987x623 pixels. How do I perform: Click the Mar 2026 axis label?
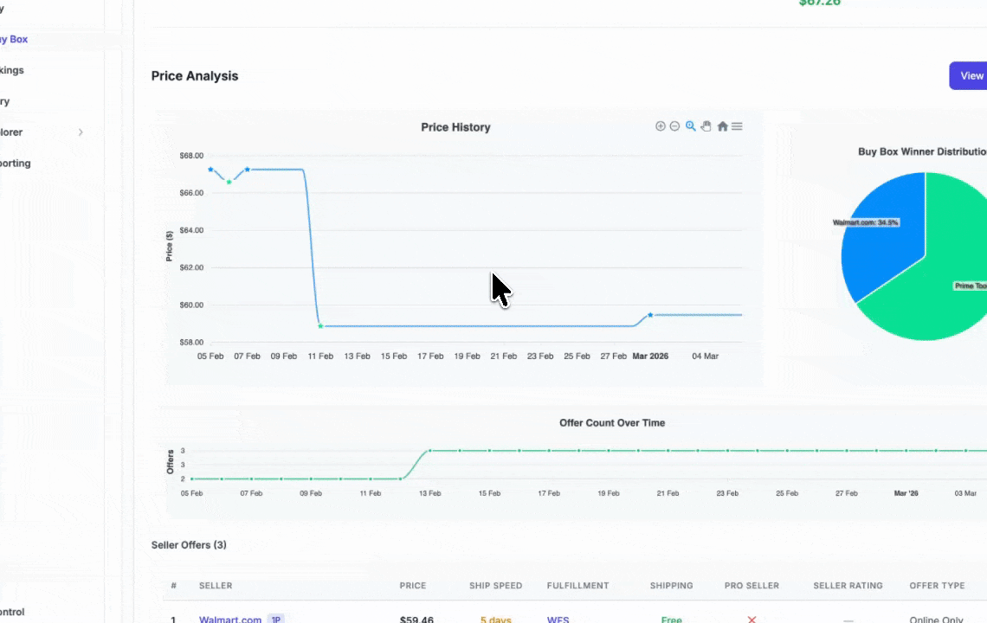650,356
